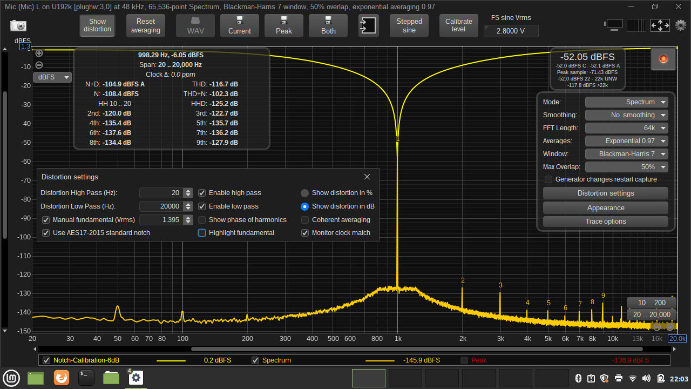This screenshot has width=691, height=389.
Task: Open the Window type dropdown
Action: click(627, 154)
